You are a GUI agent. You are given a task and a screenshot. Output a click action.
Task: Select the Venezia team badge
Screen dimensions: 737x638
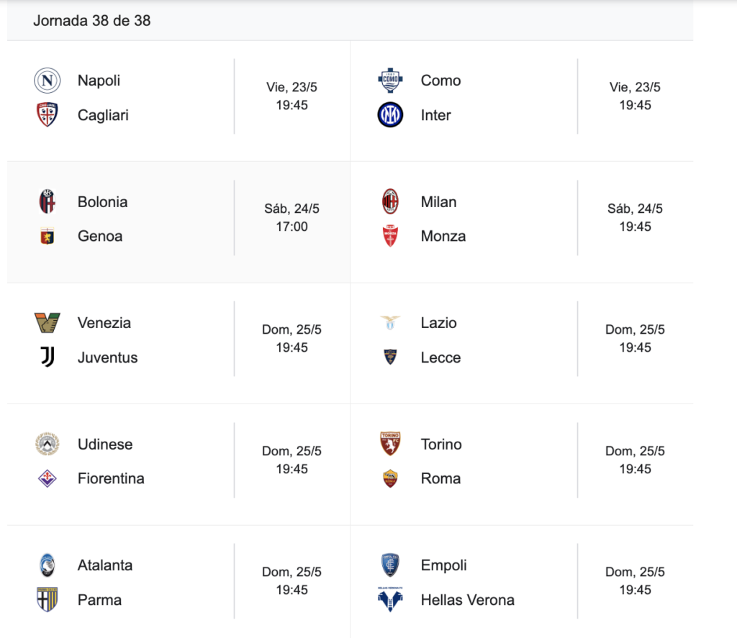(x=47, y=323)
